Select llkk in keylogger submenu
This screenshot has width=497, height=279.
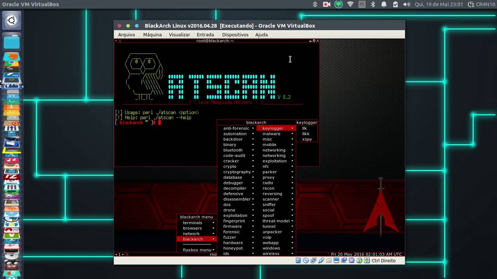pyautogui.click(x=307, y=134)
